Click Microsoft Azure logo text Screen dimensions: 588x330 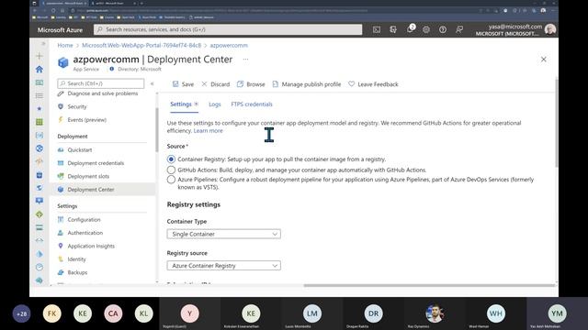[x=60, y=30]
